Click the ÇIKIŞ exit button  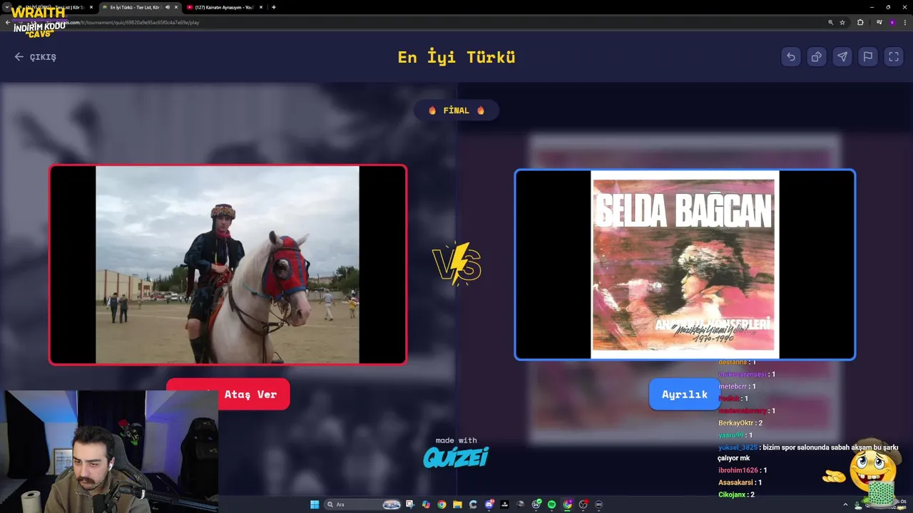36,57
